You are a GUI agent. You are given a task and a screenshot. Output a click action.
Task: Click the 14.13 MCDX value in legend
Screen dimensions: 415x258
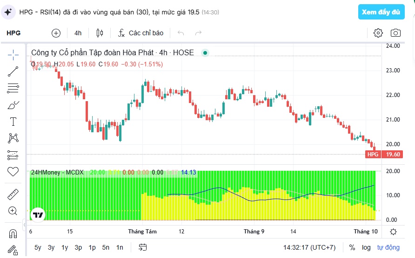pos(188,173)
